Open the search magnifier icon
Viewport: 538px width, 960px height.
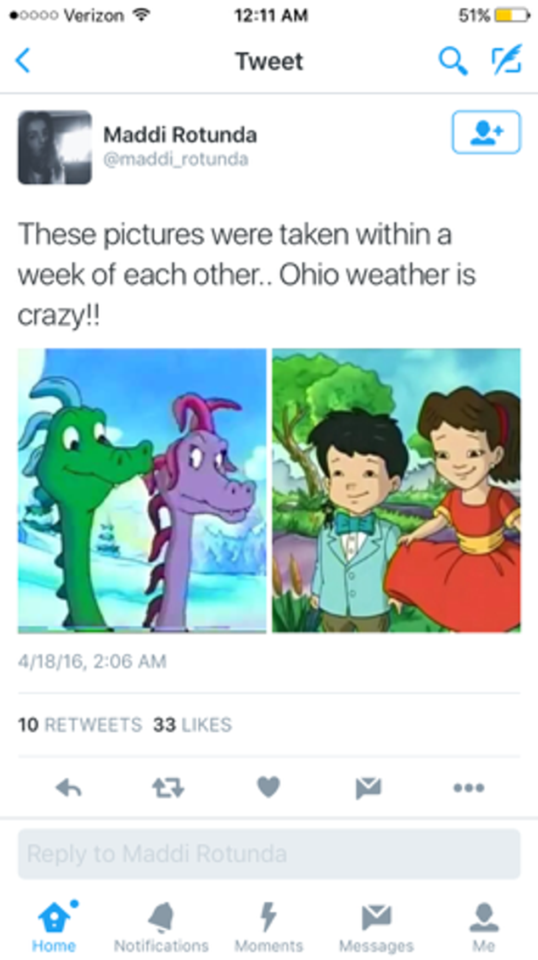point(453,60)
